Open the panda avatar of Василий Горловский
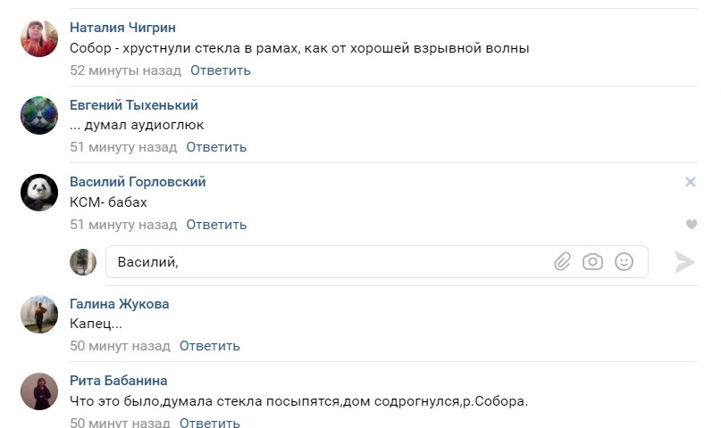The image size is (721, 428). point(39,193)
